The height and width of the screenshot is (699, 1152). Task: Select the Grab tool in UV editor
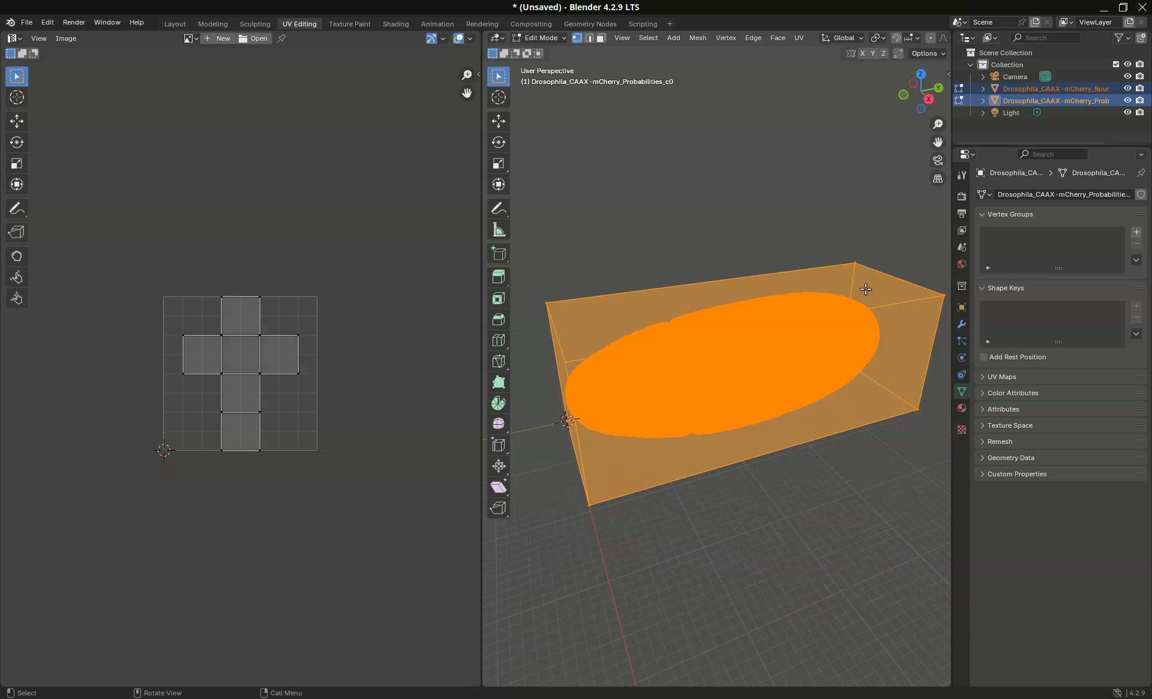coord(17,256)
